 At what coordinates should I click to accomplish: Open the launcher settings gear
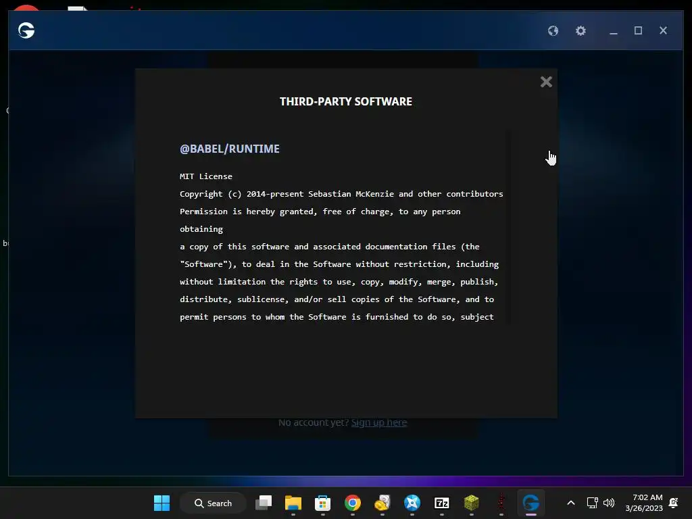tap(580, 31)
